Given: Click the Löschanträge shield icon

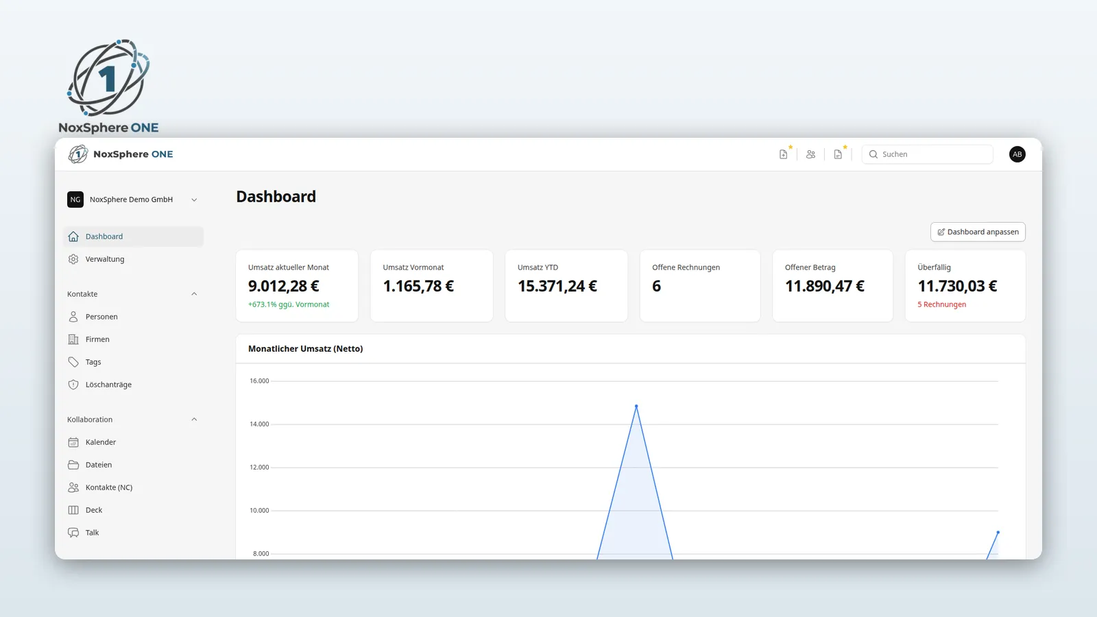Looking at the screenshot, I should (73, 385).
